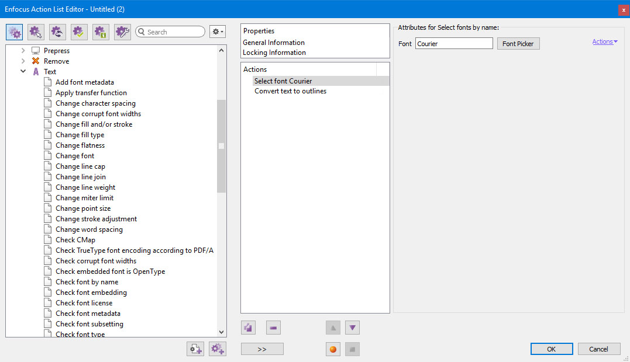
Task: Expand the Remove category
Action: pyautogui.click(x=23, y=61)
